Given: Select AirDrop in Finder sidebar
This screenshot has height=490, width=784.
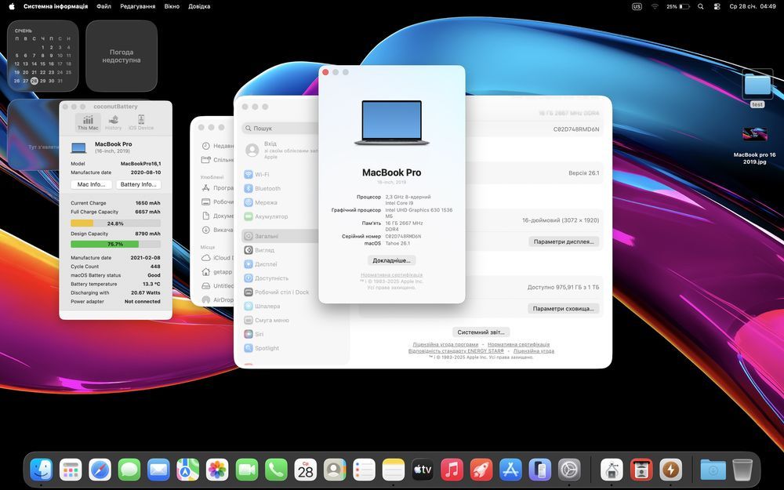Looking at the screenshot, I should coord(217,300).
